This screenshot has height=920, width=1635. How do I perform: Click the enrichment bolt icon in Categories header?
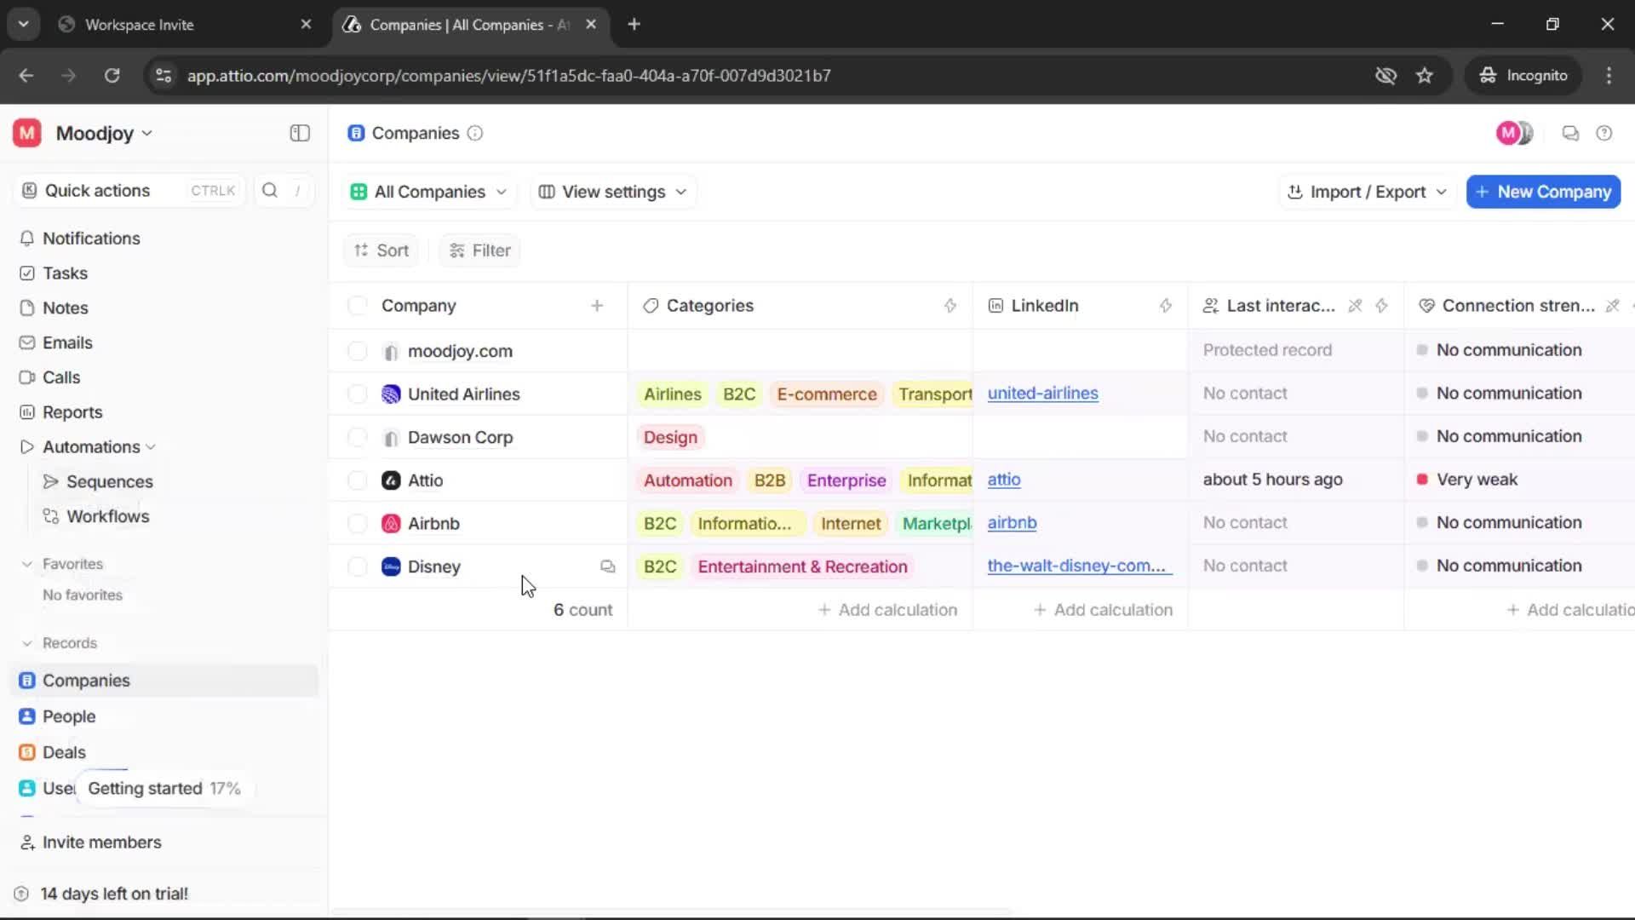pyautogui.click(x=950, y=306)
